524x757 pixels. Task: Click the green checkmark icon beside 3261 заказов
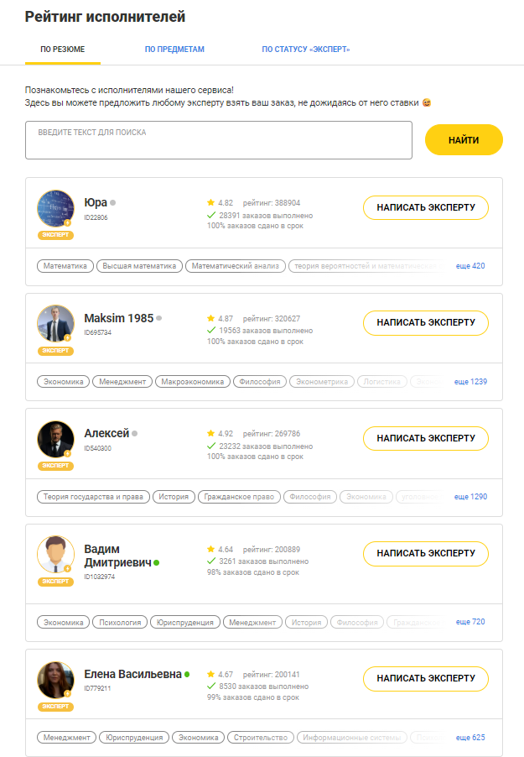[x=210, y=561]
